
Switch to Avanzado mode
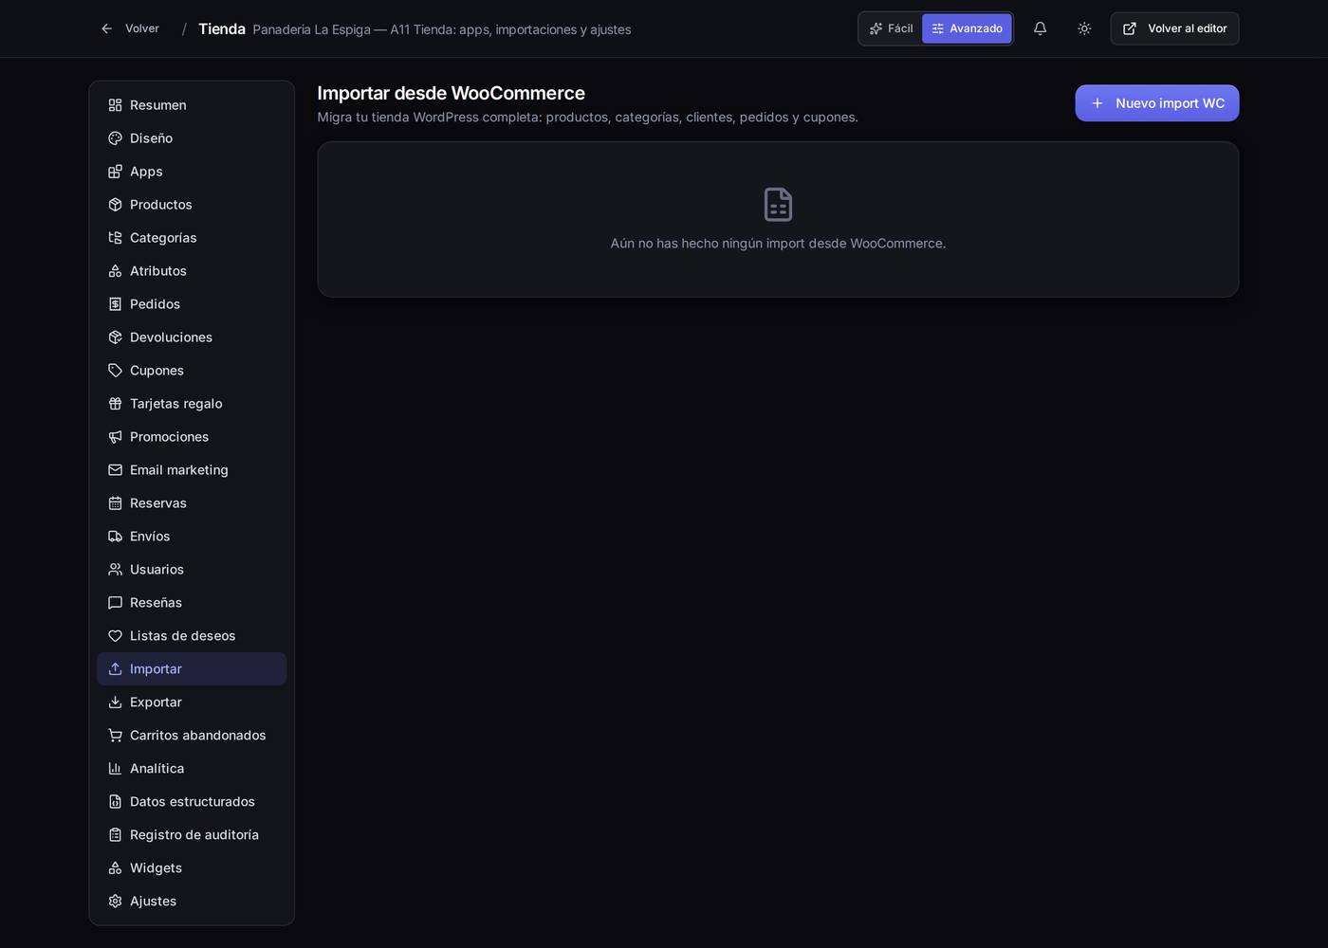967,28
